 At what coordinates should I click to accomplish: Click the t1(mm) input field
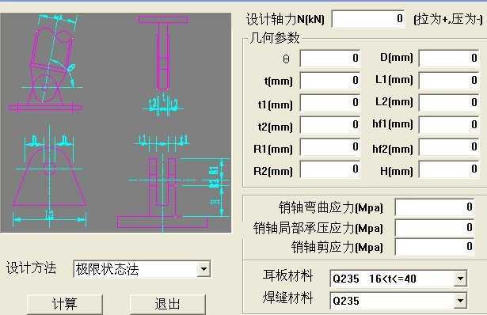330,103
